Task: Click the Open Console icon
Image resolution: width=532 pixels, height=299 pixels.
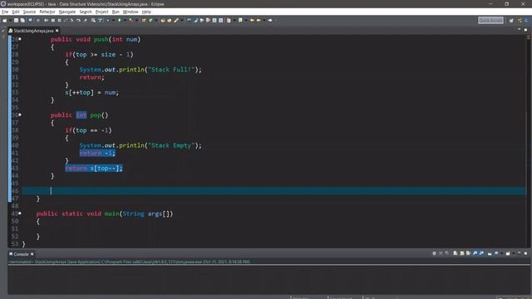Action: tap(508, 253)
